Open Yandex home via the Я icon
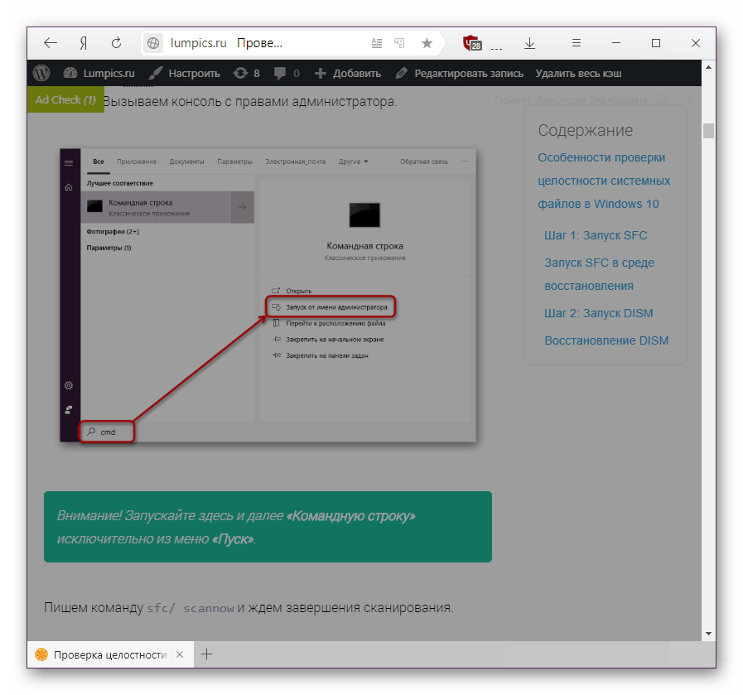 coord(84,43)
